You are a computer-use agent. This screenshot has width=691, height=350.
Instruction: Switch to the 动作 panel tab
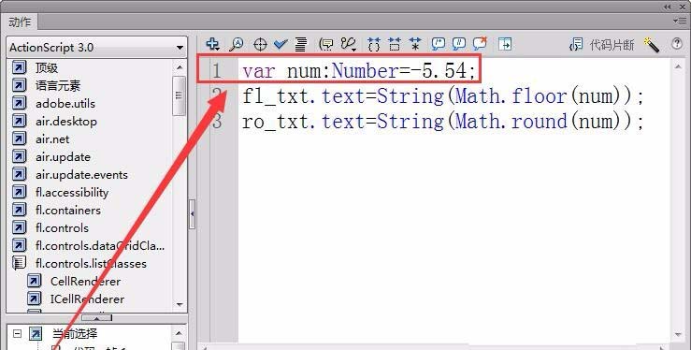pos(20,22)
